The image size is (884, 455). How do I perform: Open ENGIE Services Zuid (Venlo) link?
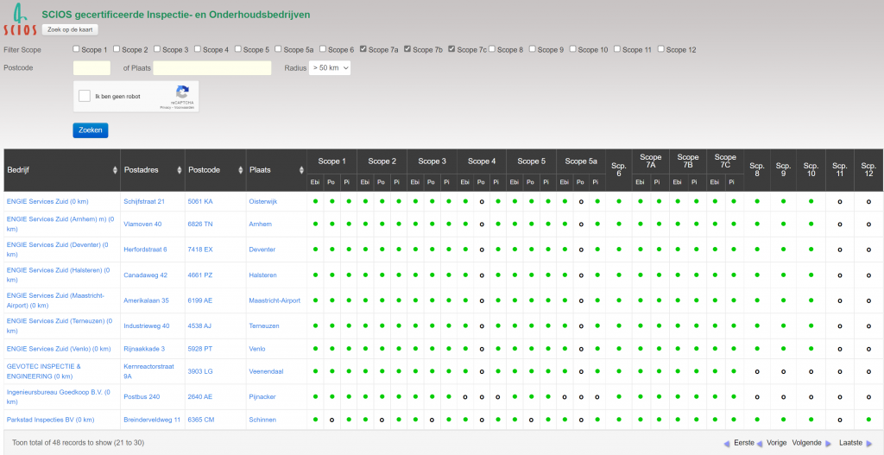(59, 349)
